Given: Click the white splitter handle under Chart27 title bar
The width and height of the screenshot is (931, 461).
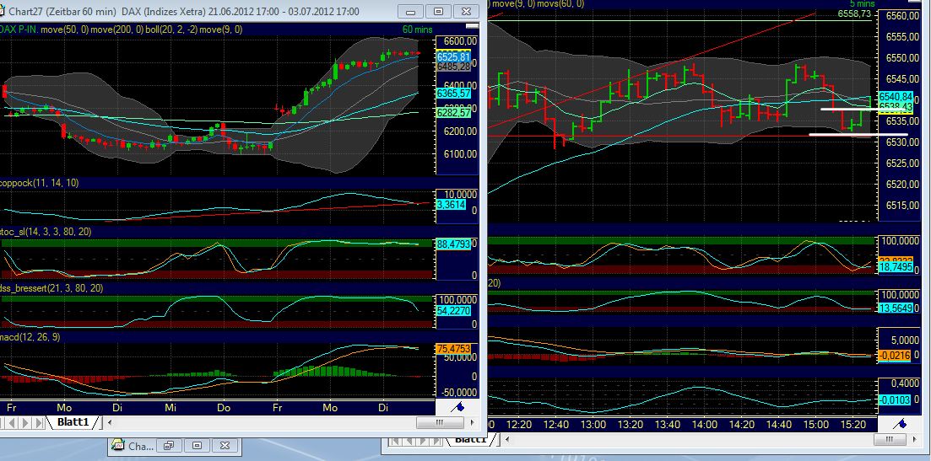Looking at the screenshot, I should tap(472, 25).
